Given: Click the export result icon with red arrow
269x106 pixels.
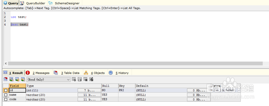Looking at the screenshot, I should [x=5, y=79].
